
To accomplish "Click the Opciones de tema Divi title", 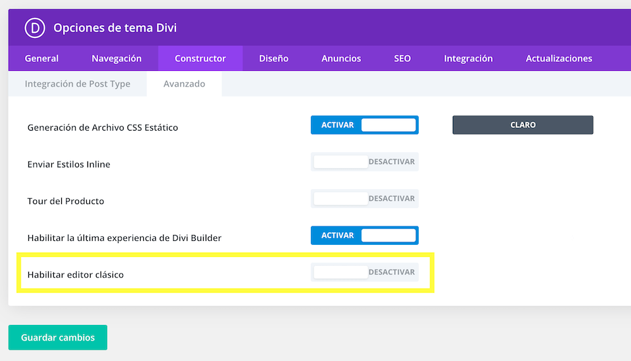I will pos(115,28).
